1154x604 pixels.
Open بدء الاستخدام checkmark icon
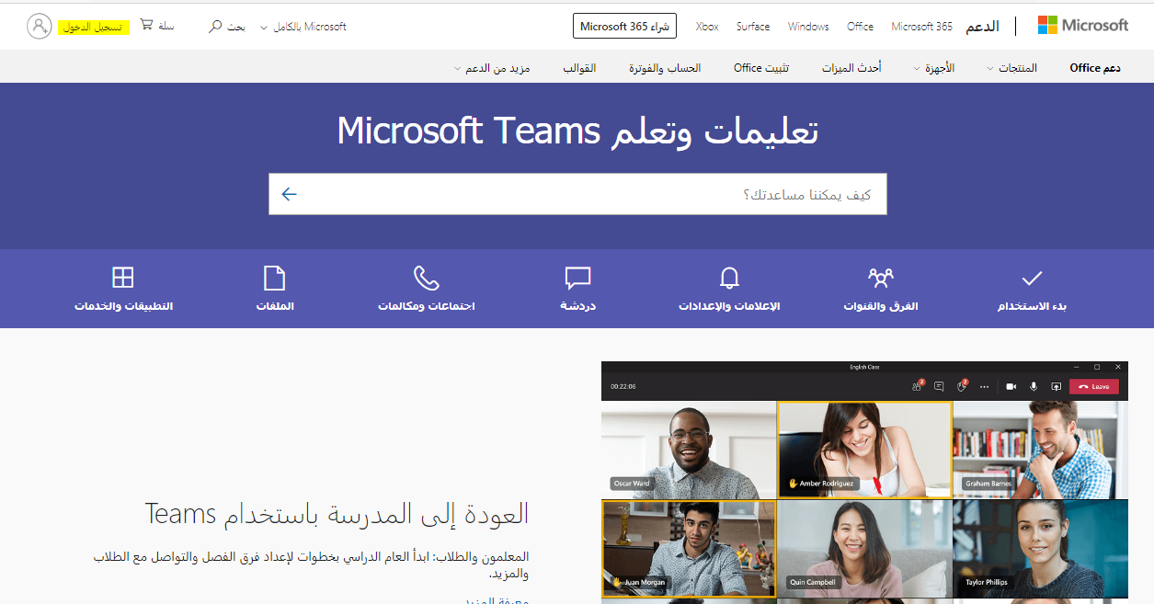point(1032,277)
